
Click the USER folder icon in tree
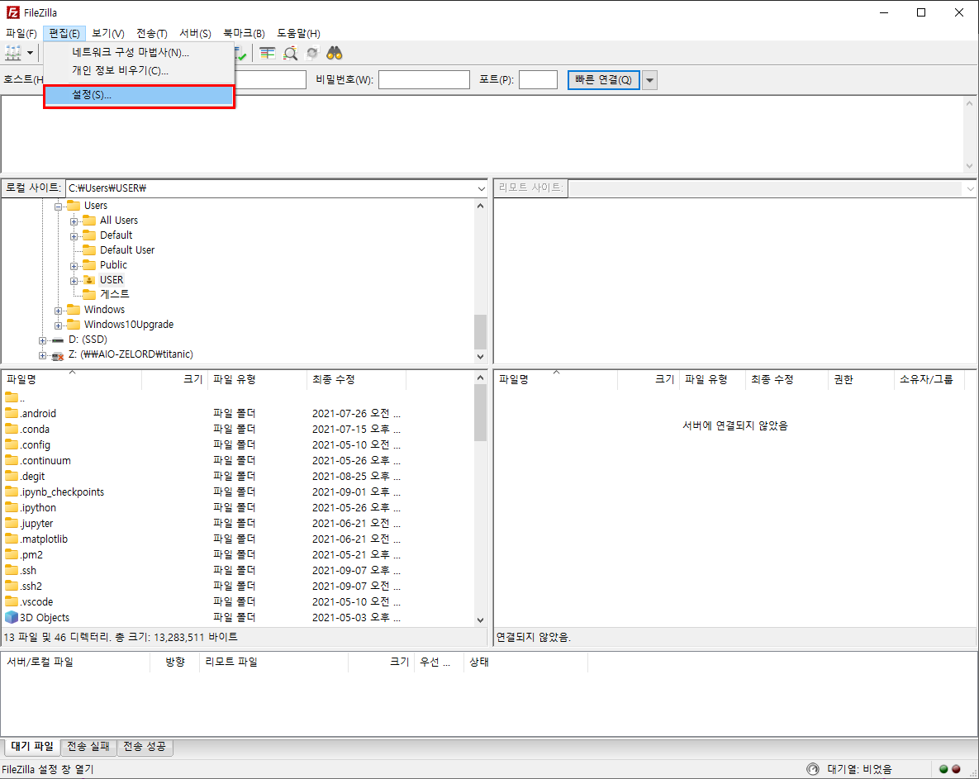pos(90,280)
